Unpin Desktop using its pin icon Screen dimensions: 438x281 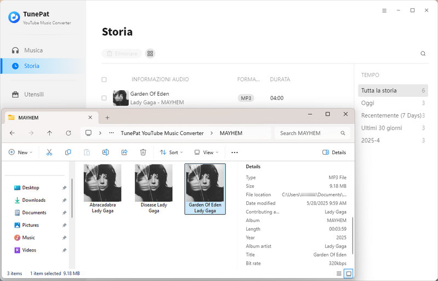pyautogui.click(x=64, y=188)
